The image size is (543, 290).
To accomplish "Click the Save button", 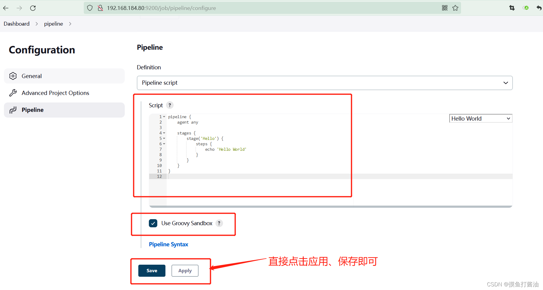I will (x=152, y=271).
